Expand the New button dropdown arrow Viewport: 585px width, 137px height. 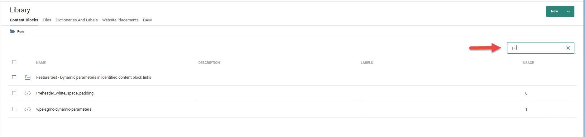568,11
